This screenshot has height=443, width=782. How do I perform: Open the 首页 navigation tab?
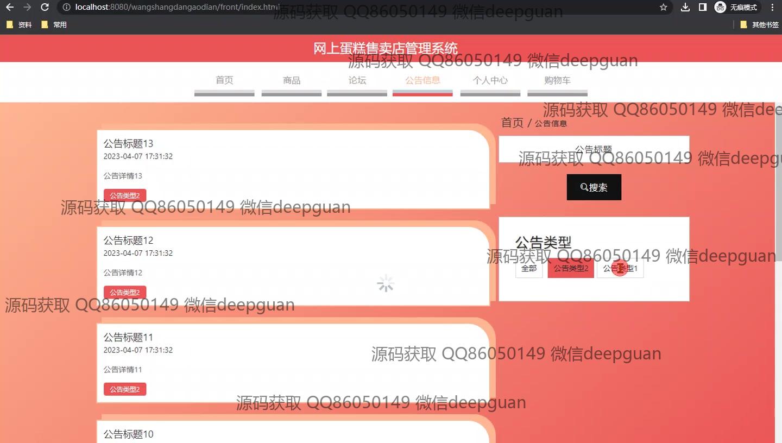(x=224, y=80)
